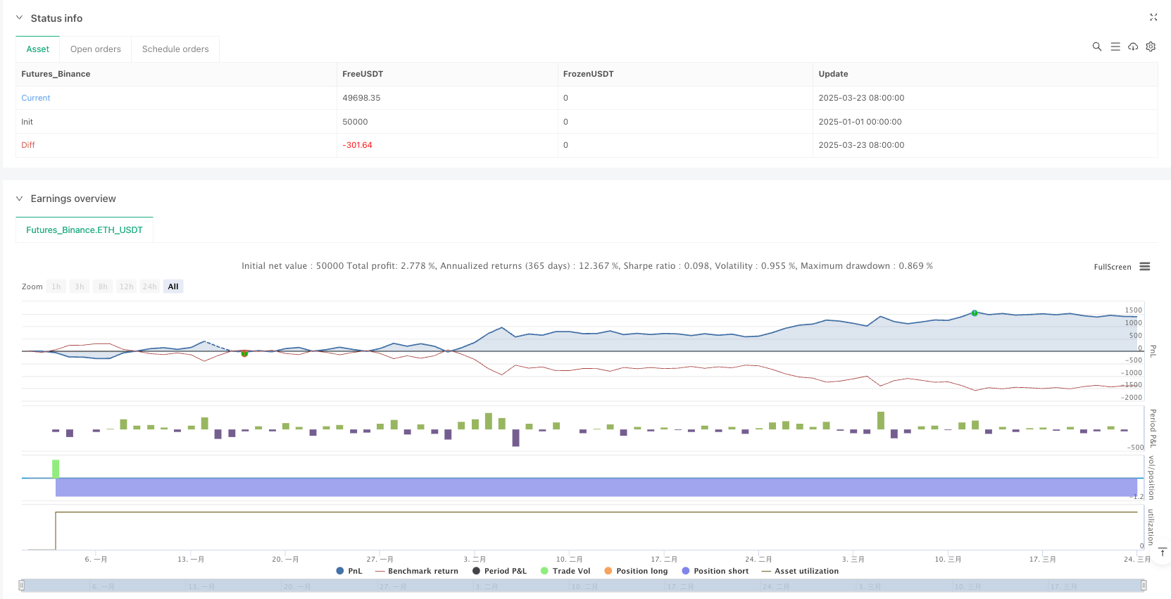Toggle PnL series in chart legend
This screenshot has height=599, width=1171.
click(349, 571)
